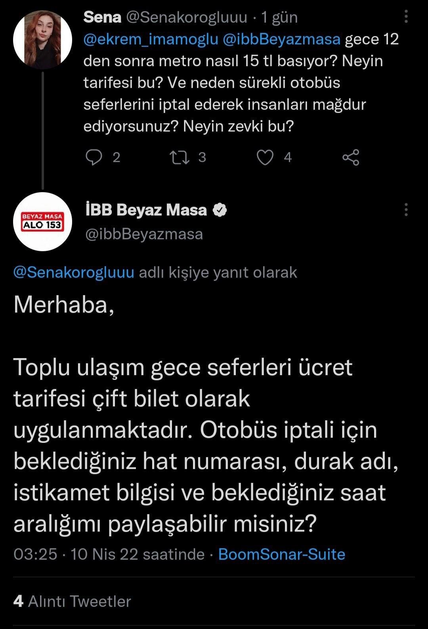This screenshot has height=629, width=428.
Task: Open @ekrem_imamoglu mention link
Action: click(151, 39)
